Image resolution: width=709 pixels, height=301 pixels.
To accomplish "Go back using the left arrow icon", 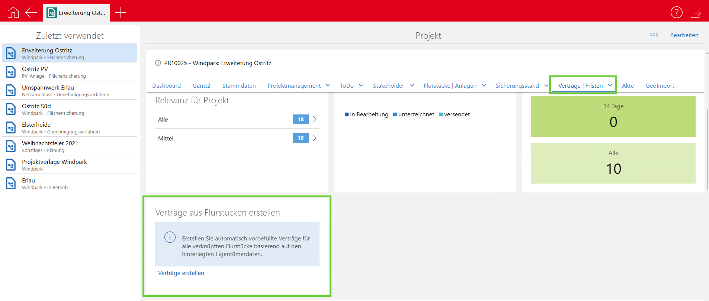I will point(31,12).
